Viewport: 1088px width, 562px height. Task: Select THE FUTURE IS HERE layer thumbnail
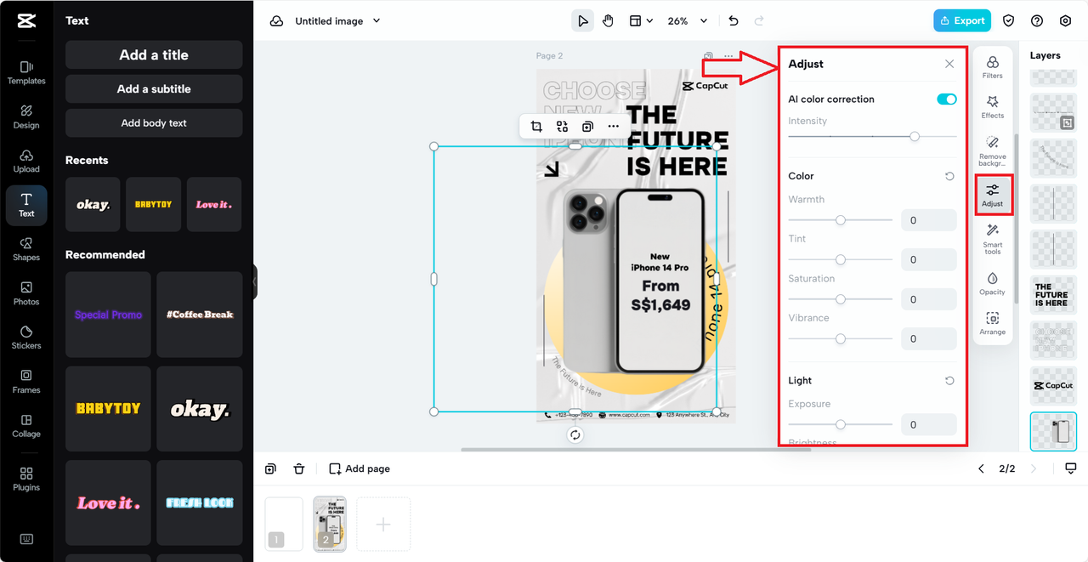pyautogui.click(x=1053, y=295)
